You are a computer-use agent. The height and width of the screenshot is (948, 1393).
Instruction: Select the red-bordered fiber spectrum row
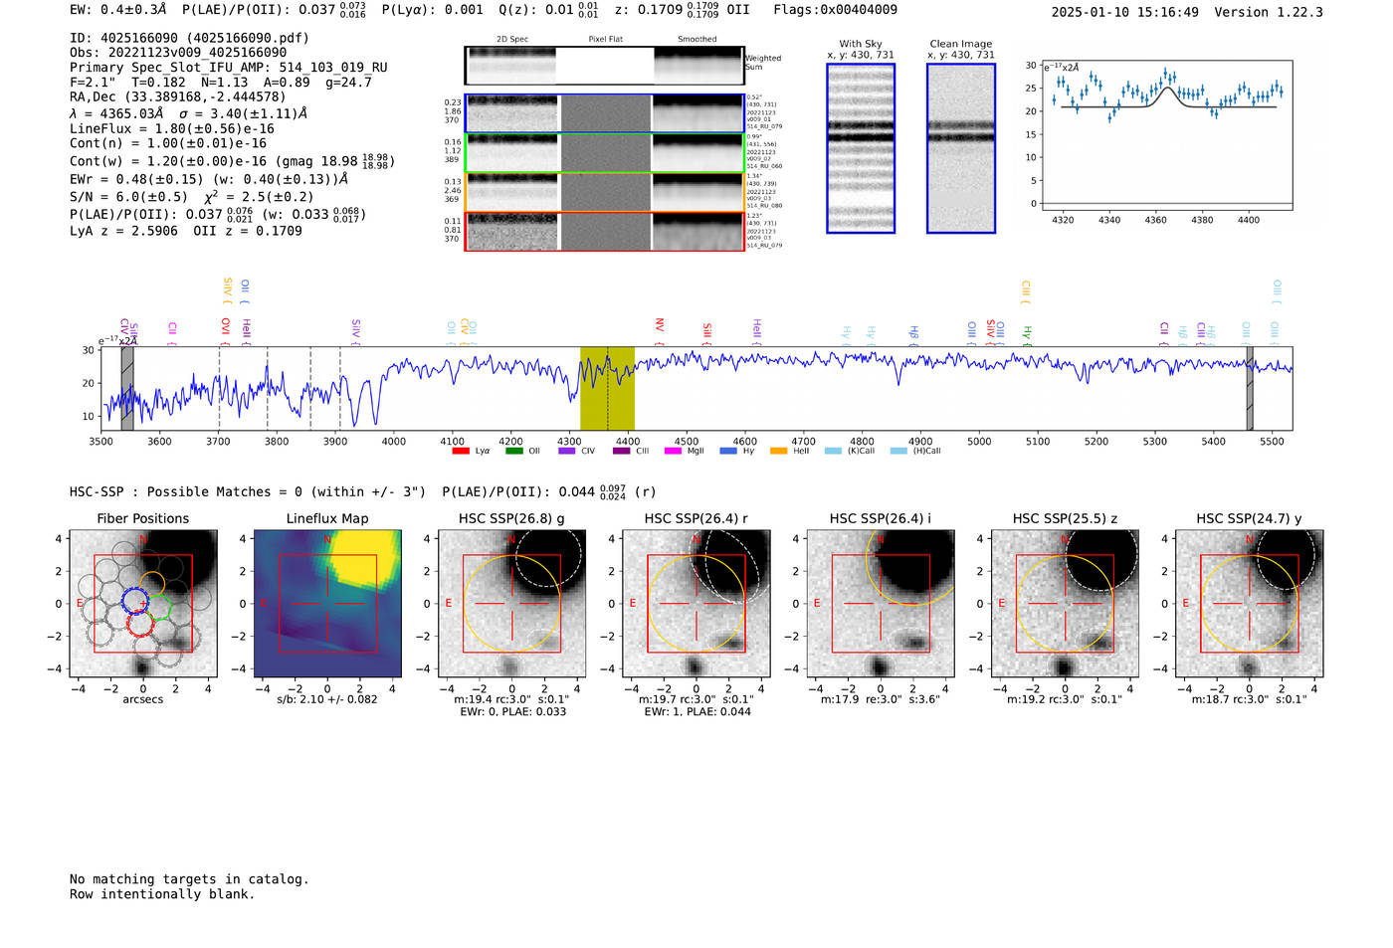click(604, 231)
